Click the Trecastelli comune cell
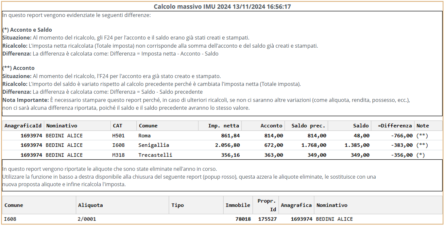This screenshot has width=445, height=226. coord(155,155)
